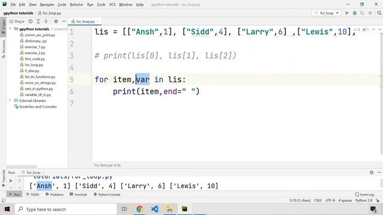The image size is (383, 215).
Task: Click the tool windows toggle in status bar
Action: point(4,201)
